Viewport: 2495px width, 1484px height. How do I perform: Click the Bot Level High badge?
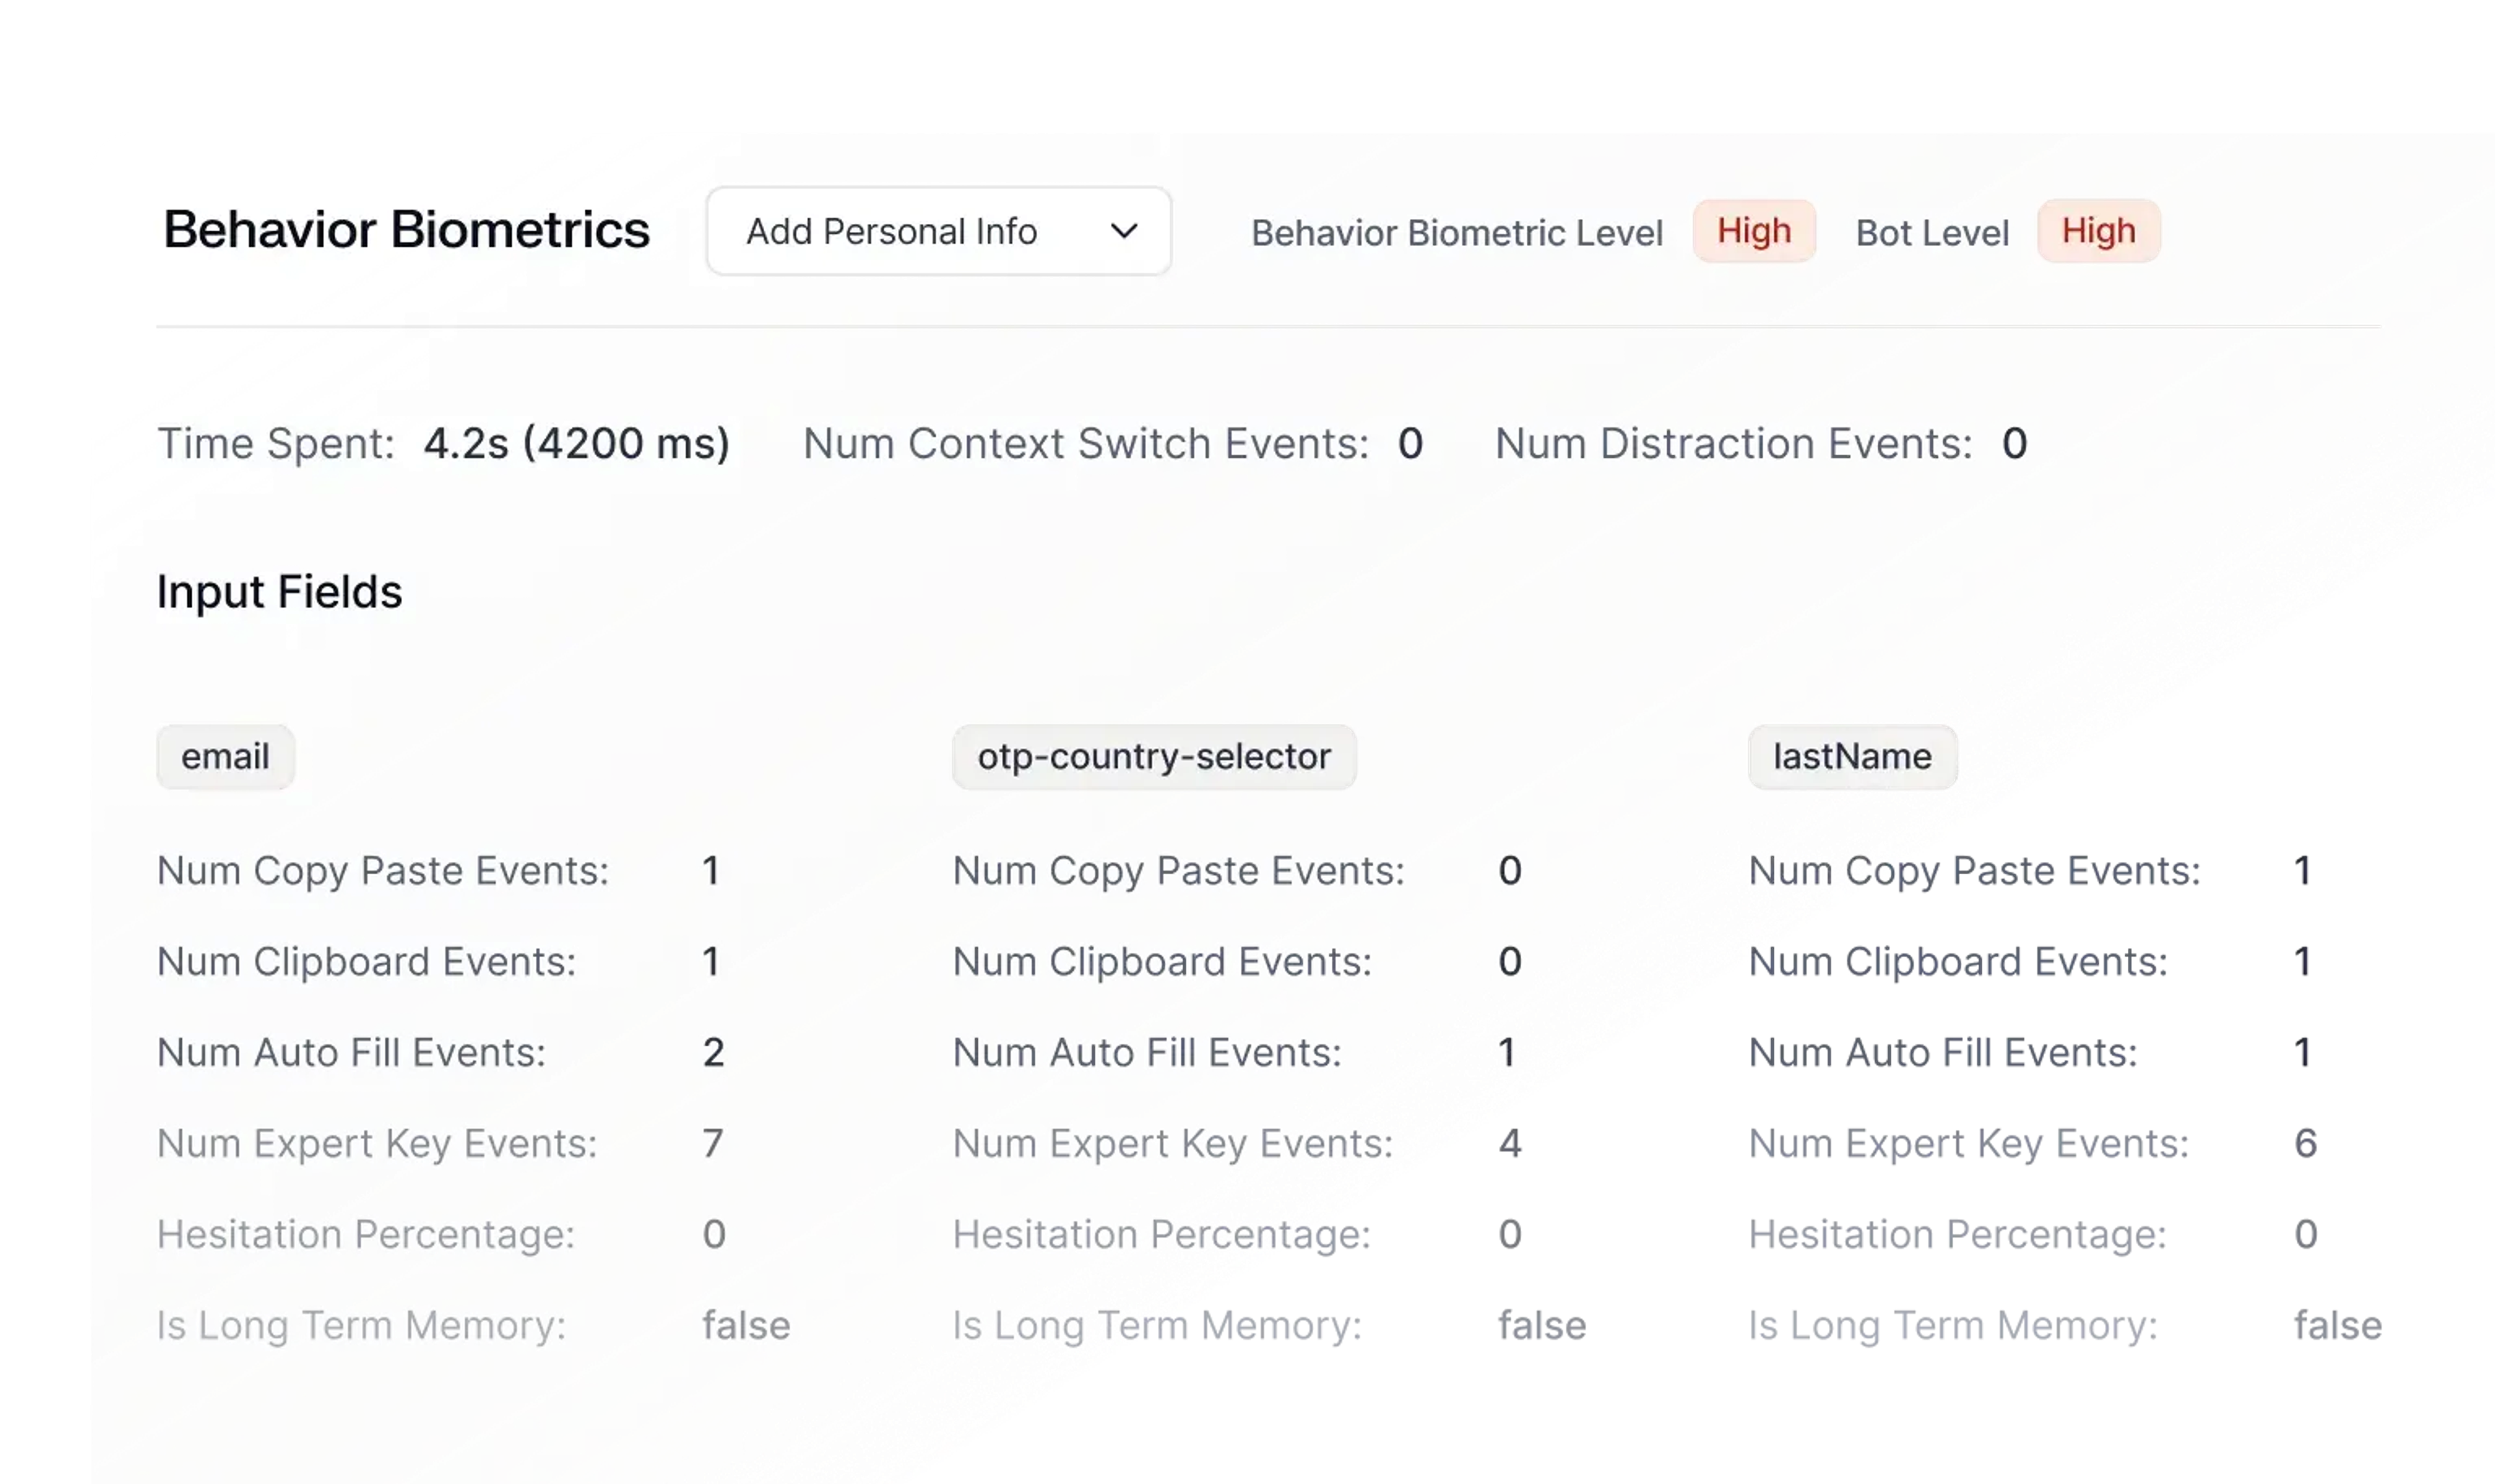(2098, 231)
